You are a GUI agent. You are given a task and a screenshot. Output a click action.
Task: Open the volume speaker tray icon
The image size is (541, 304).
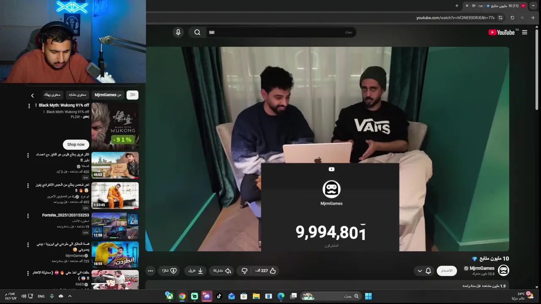pyautogui.click(x=24, y=296)
